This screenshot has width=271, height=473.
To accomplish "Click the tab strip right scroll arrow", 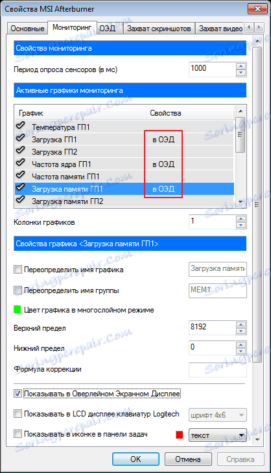I will pos(259,28).
